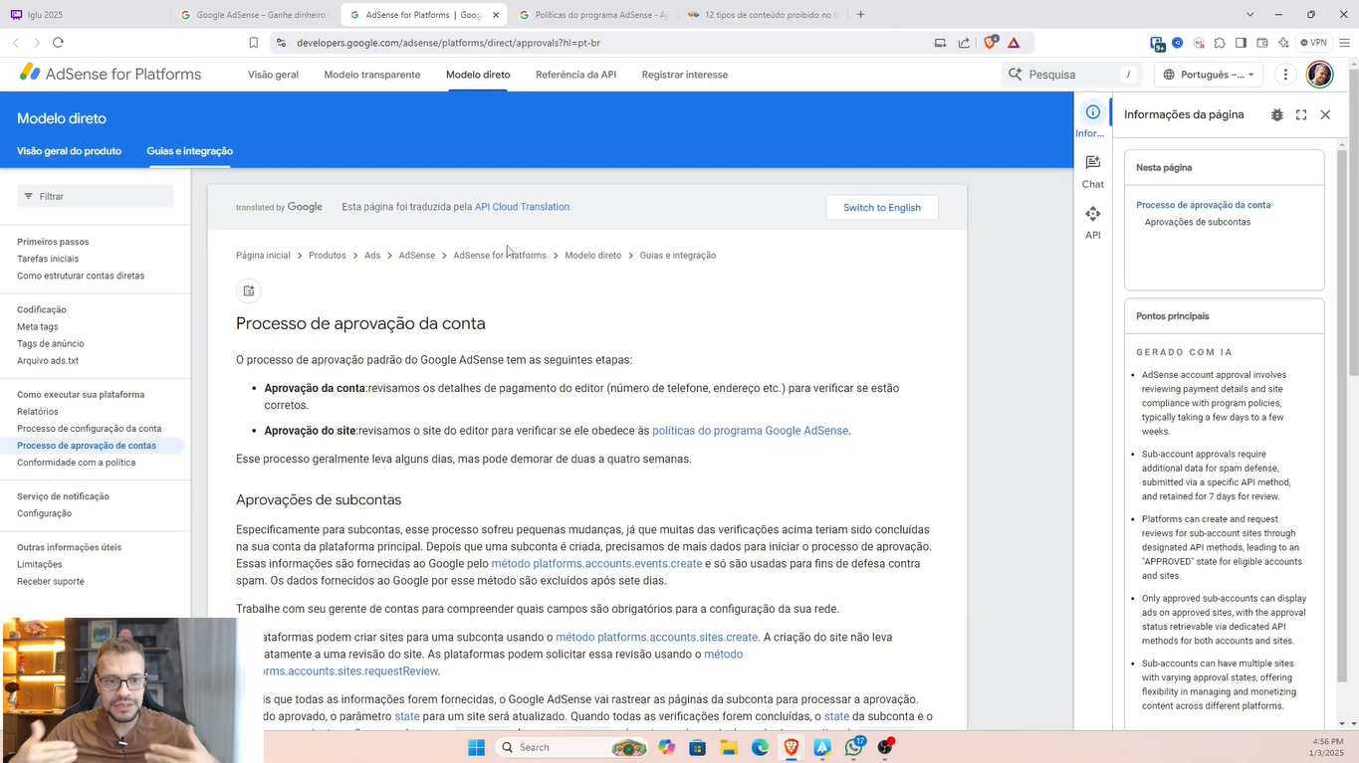Click the bug report icon in info panel
The height and width of the screenshot is (763, 1359).
click(1276, 115)
